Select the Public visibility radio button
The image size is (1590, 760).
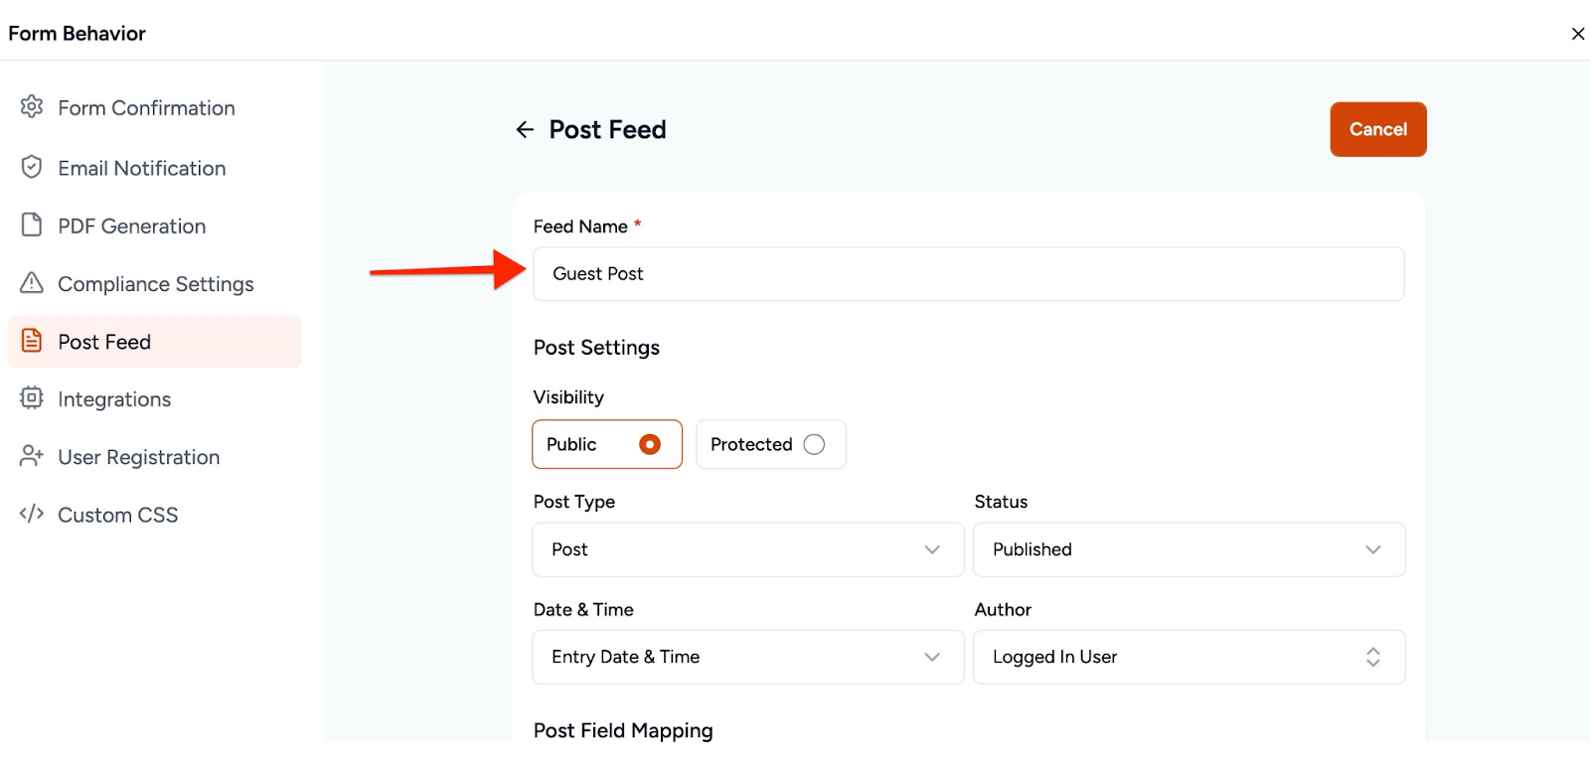651,444
